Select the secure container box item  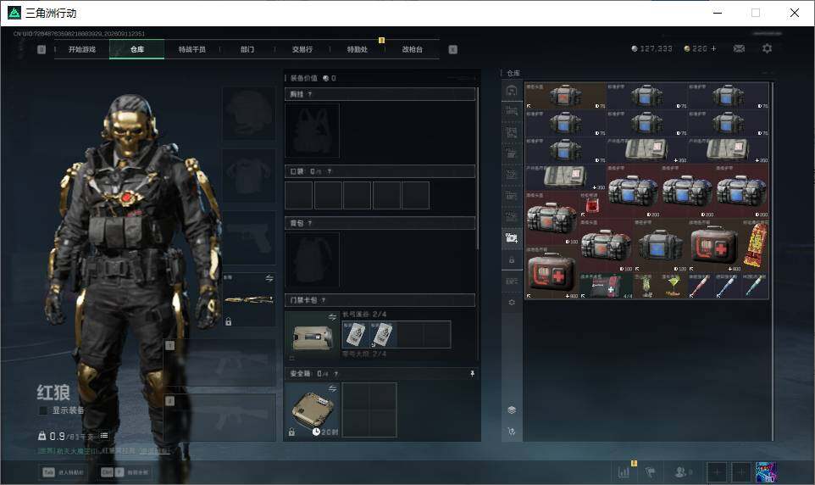312,410
